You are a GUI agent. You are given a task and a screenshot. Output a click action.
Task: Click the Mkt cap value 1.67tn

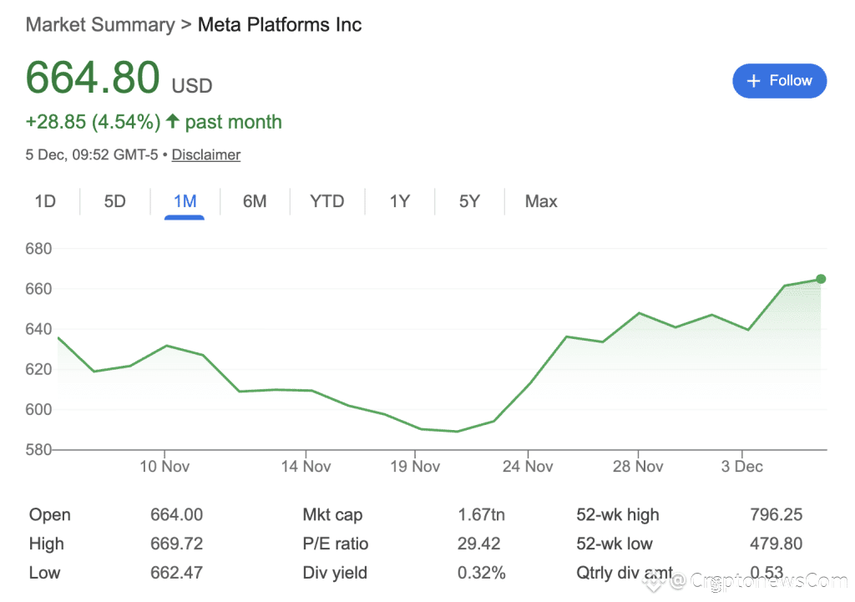[x=481, y=515]
